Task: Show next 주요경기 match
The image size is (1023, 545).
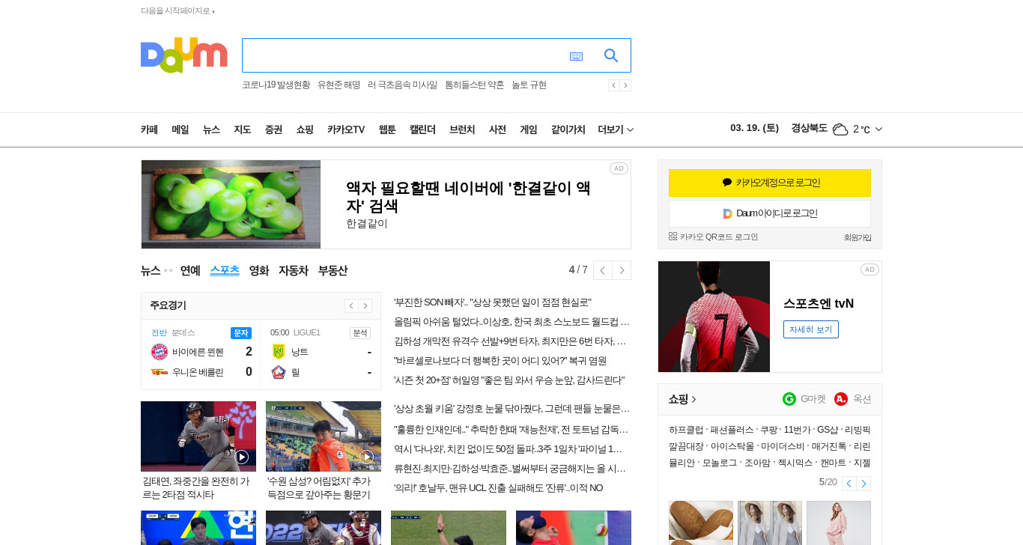Action: coord(365,305)
